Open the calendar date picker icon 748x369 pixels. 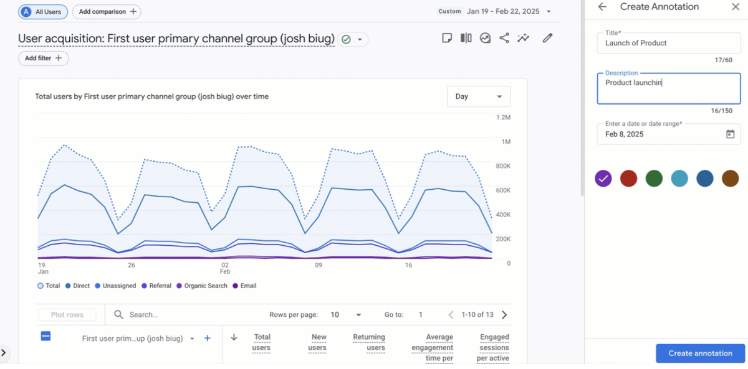pos(730,134)
